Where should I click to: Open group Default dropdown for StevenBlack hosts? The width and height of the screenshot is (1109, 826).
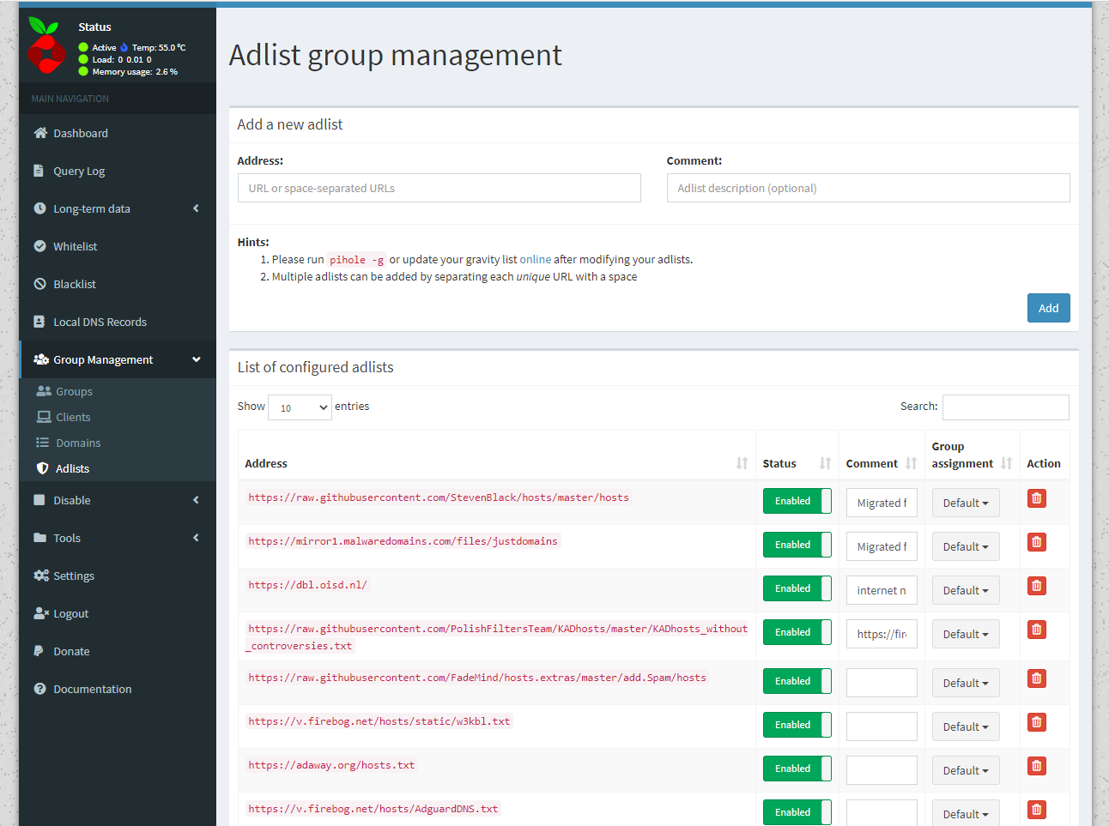coord(966,503)
